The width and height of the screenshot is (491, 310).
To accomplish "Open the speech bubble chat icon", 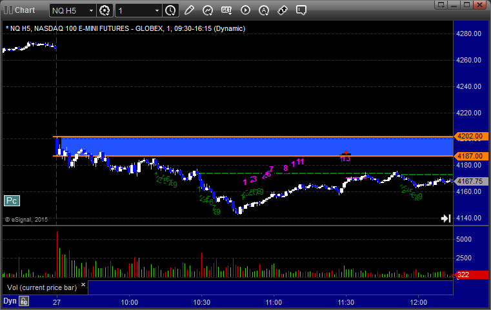I will 301,10.
